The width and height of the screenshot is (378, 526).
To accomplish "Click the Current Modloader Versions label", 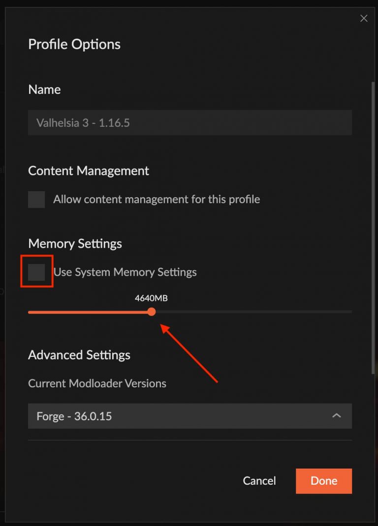I will coord(97,383).
